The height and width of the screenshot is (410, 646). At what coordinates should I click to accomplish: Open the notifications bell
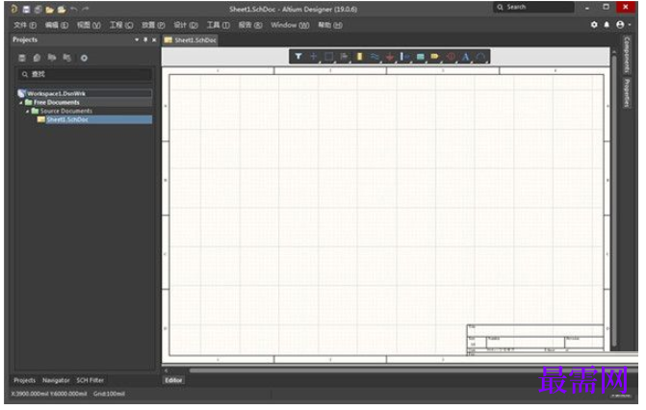tap(607, 25)
